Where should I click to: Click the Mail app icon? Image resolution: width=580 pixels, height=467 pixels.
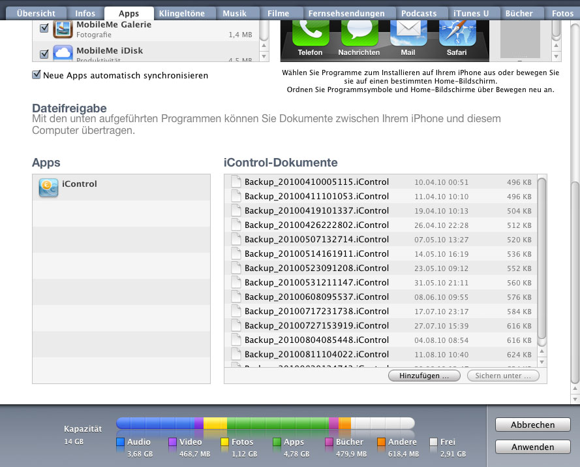point(408,33)
